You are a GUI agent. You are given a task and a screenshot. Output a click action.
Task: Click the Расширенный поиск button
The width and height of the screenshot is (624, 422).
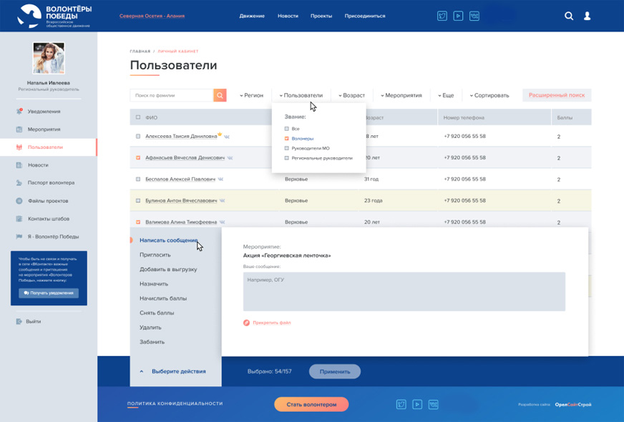(x=557, y=95)
